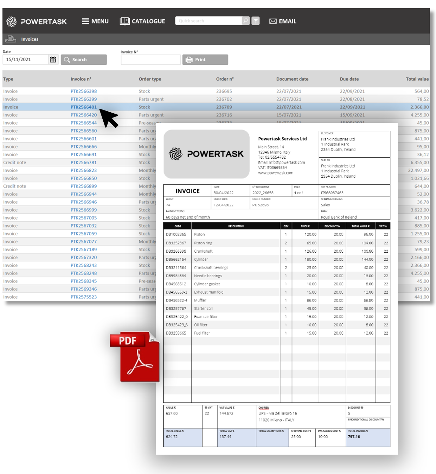Sort by Due date column header

(x=349, y=79)
